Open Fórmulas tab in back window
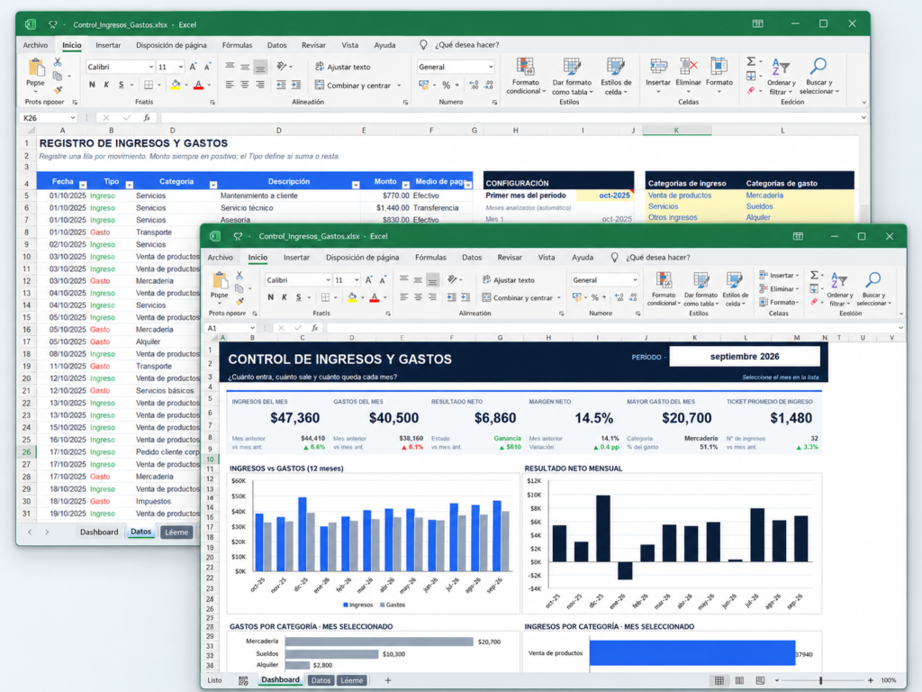The image size is (922, 692). pos(237,45)
